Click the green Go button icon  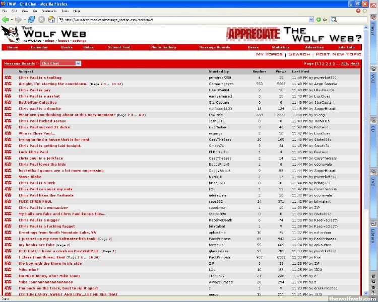(319, 20)
